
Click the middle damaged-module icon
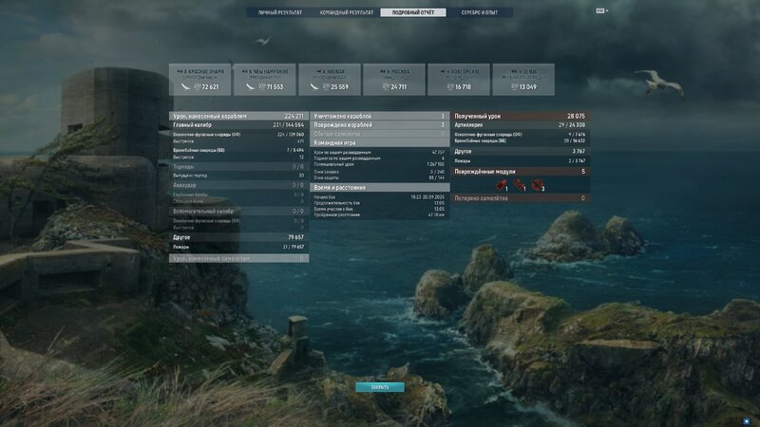click(519, 185)
